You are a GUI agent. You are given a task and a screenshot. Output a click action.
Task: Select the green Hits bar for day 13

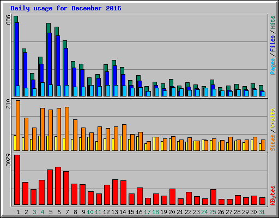[x=114, y=63]
